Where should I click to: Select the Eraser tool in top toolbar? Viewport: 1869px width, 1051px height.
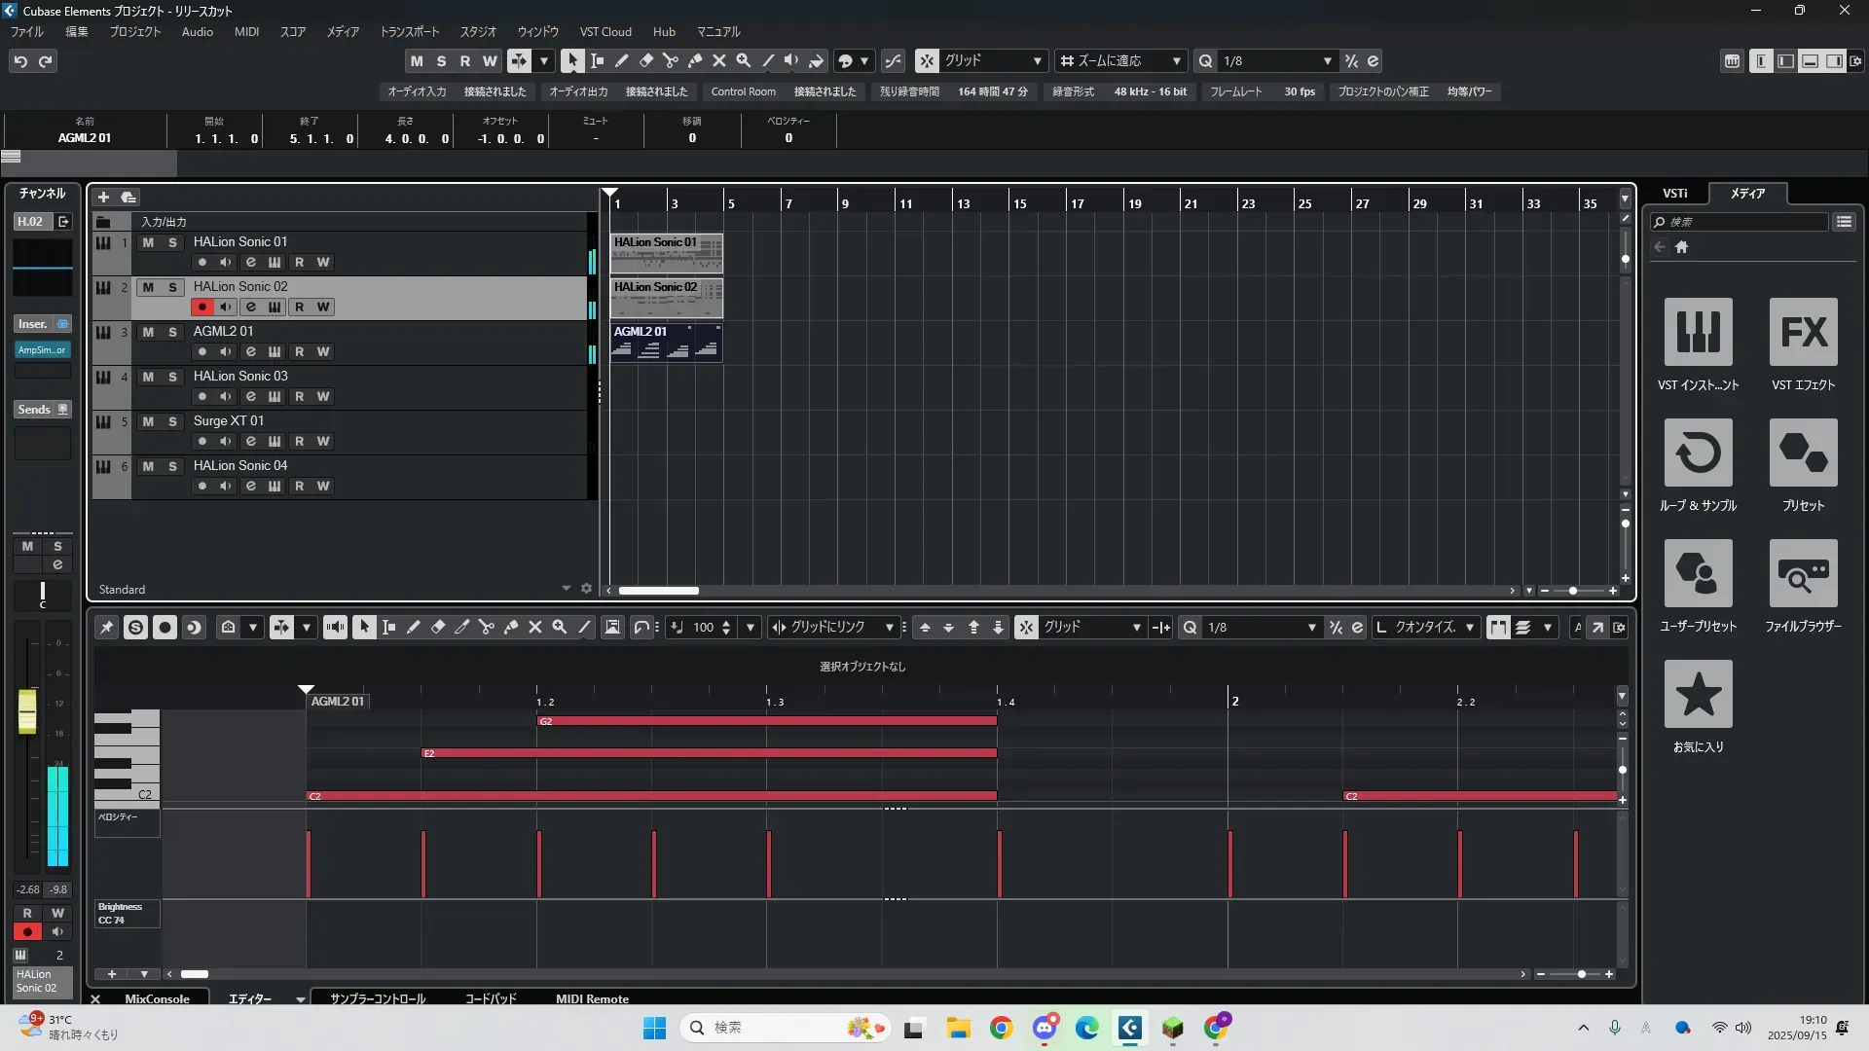tap(645, 60)
